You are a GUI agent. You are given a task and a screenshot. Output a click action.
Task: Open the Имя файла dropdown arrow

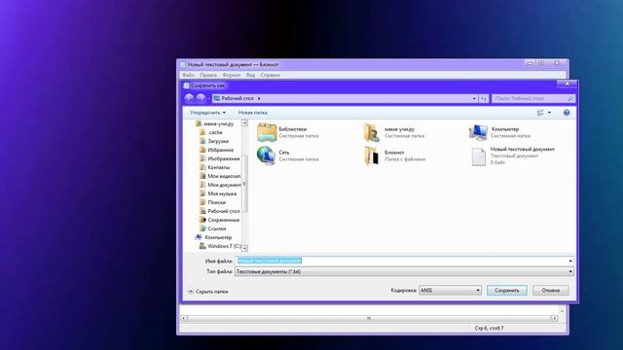click(570, 262)
